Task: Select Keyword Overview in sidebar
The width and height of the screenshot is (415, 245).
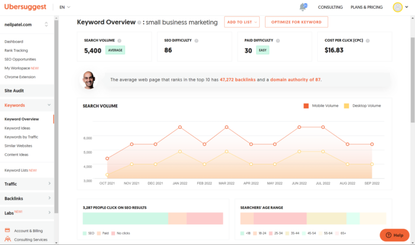Action: 22,119
